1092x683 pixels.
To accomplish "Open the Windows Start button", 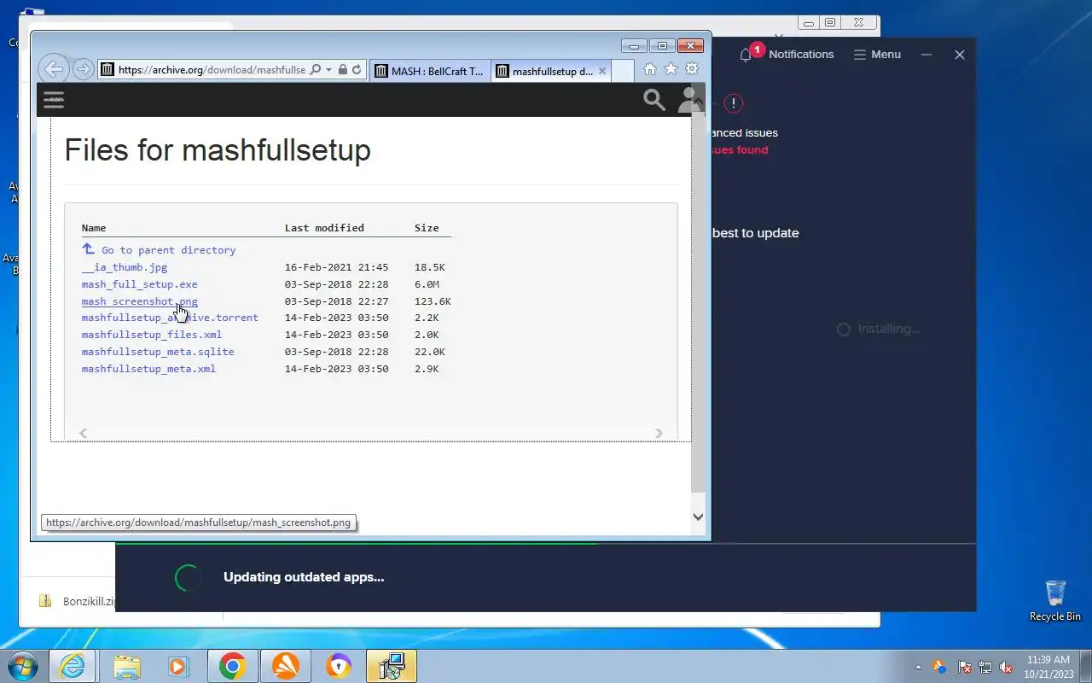I will click(x=23, y=666).
